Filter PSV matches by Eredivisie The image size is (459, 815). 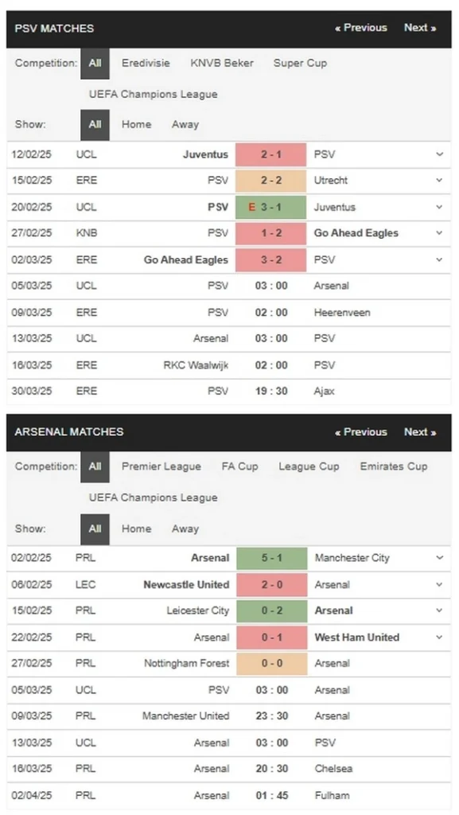point(146,63)
